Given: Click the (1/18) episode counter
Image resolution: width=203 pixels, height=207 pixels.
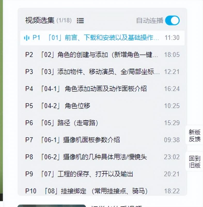Looking at the screenshot, I should click(x=64, y=20).
